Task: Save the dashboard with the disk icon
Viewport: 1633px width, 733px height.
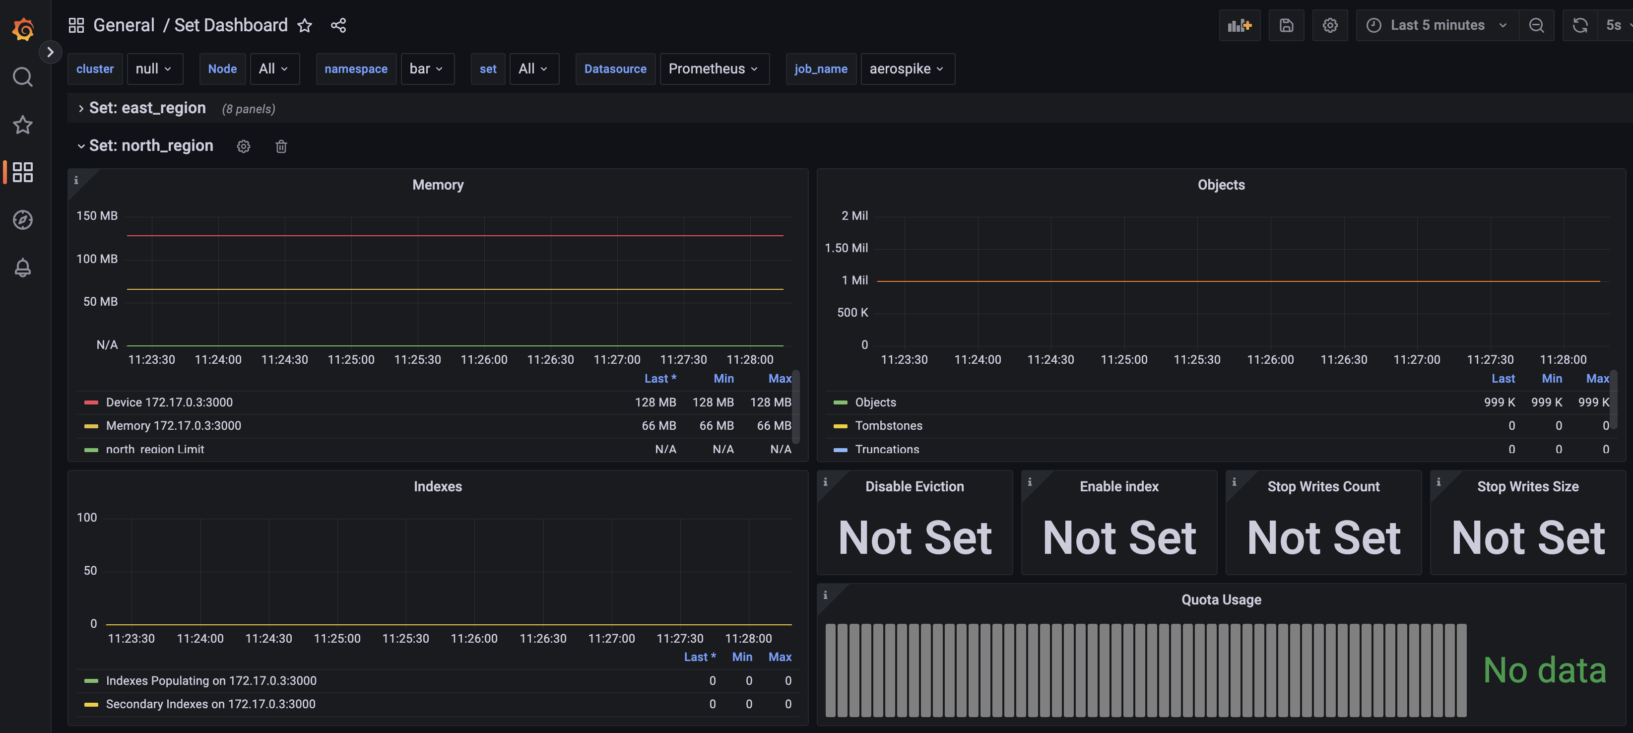Action: [1286, 25]
